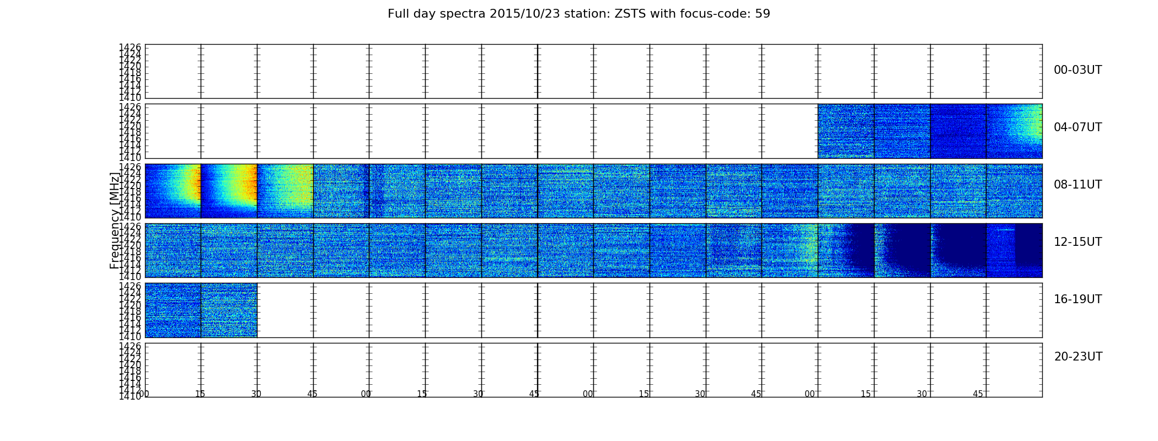Click the empty 20-23UT spectrum panel
Screen dimensions: 1158x441
tap(593, 370)
